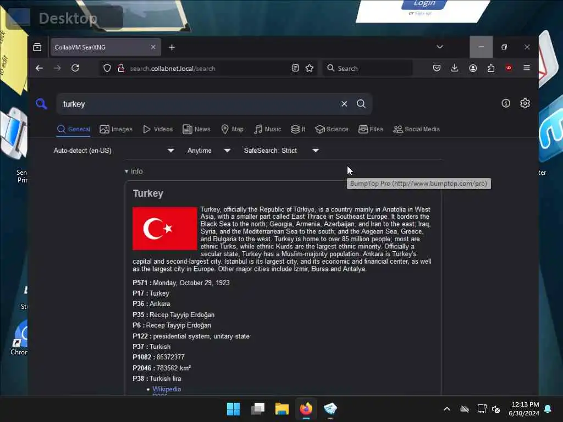Close the CollabVM SearXNG tab
Image resolution: width=563 pixels, height=422 pixels.
(x=153, y=47)
